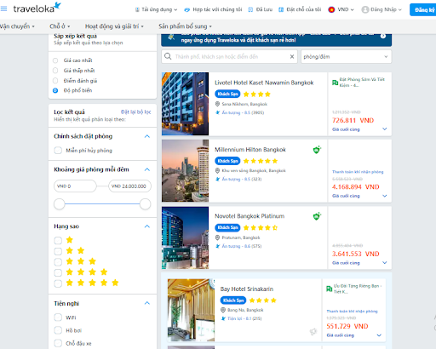
Task: Click the Đã Lưu bookmark icon
Action: [x=250, y=9]
